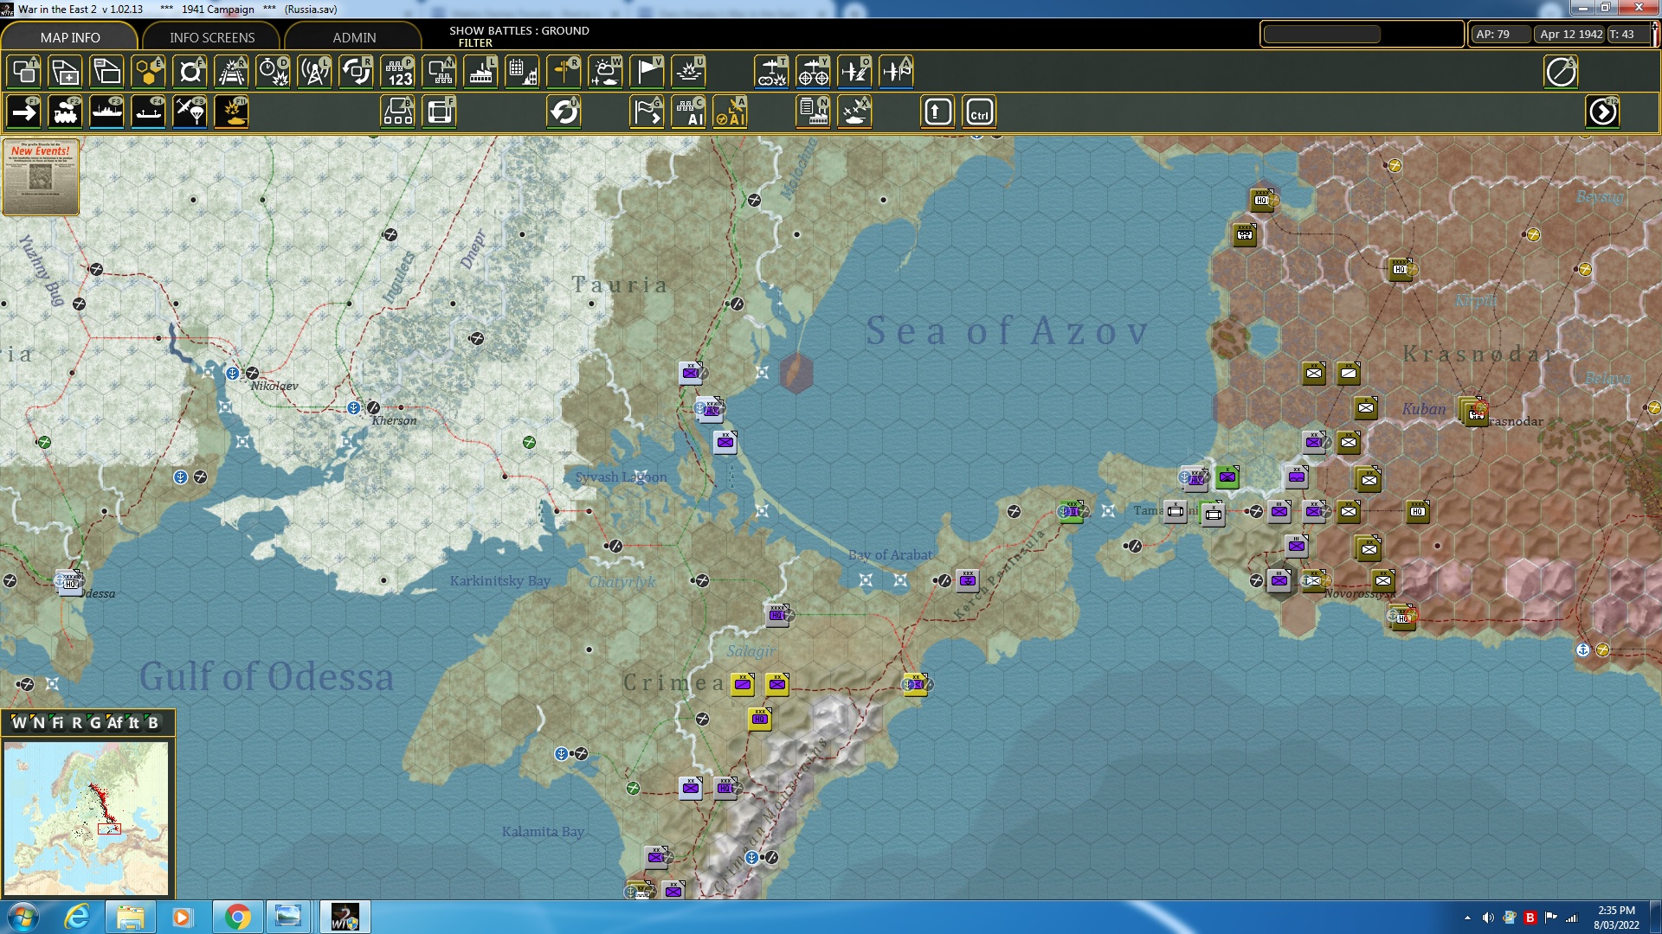Click the Windows Start button
1662x934 pixels.
(23, 917)
